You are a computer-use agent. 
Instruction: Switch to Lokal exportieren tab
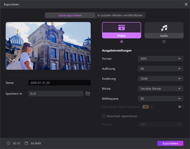tap(70, 15)
